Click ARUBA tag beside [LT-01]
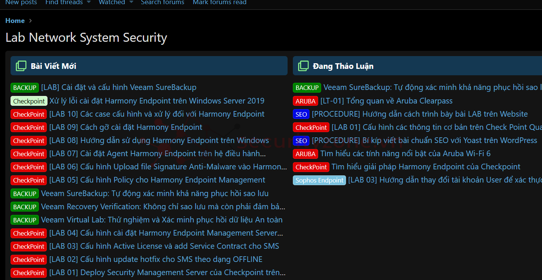This screenshot has height=280, width=542. click(306, 101)
